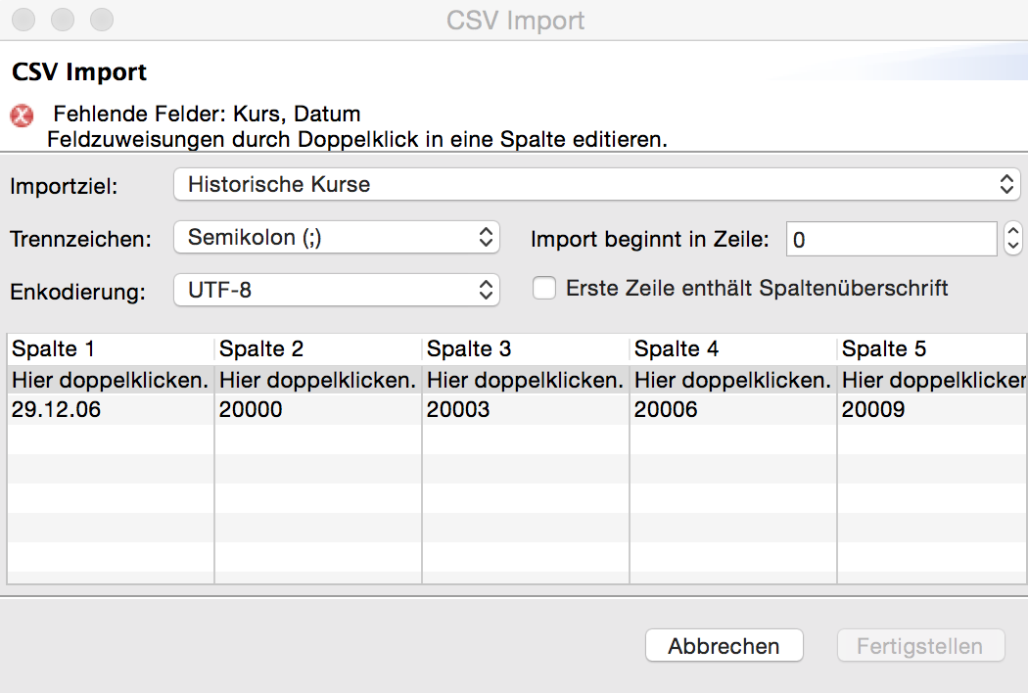Select the Spalte 1 column header

tap(110, 349)
